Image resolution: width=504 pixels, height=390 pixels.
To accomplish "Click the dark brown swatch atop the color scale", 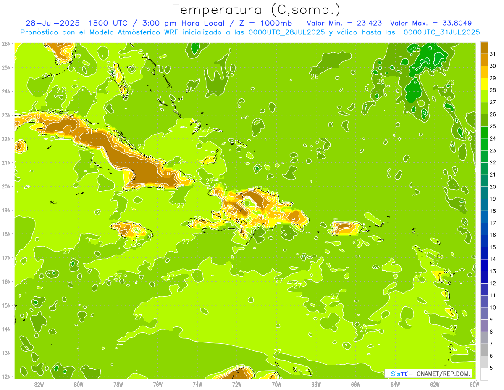I will [484, 48].
